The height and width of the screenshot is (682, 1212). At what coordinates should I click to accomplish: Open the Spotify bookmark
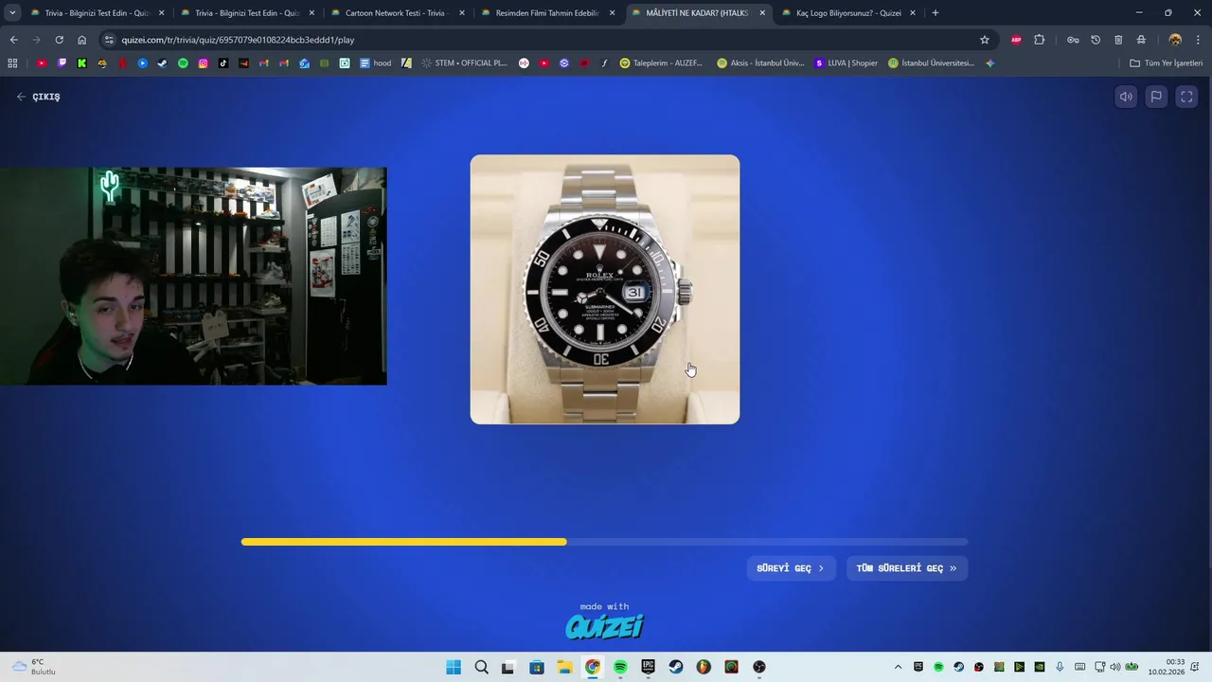pos(183,63)
